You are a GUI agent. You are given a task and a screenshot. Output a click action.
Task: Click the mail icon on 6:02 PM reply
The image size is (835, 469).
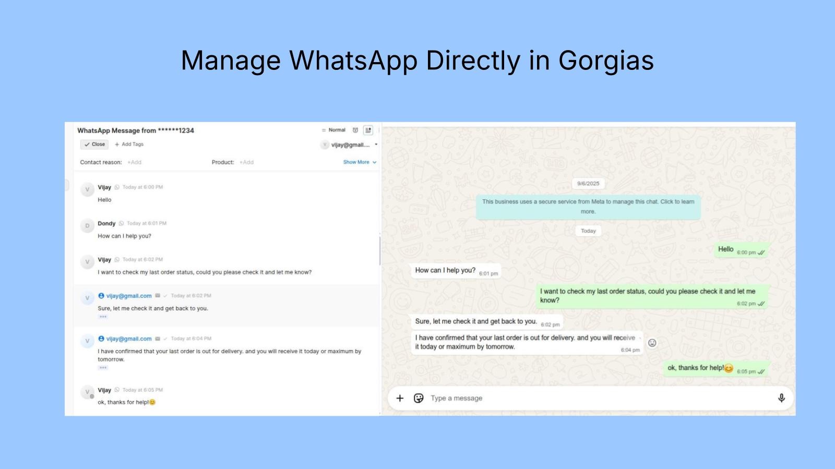coord(158,296)
